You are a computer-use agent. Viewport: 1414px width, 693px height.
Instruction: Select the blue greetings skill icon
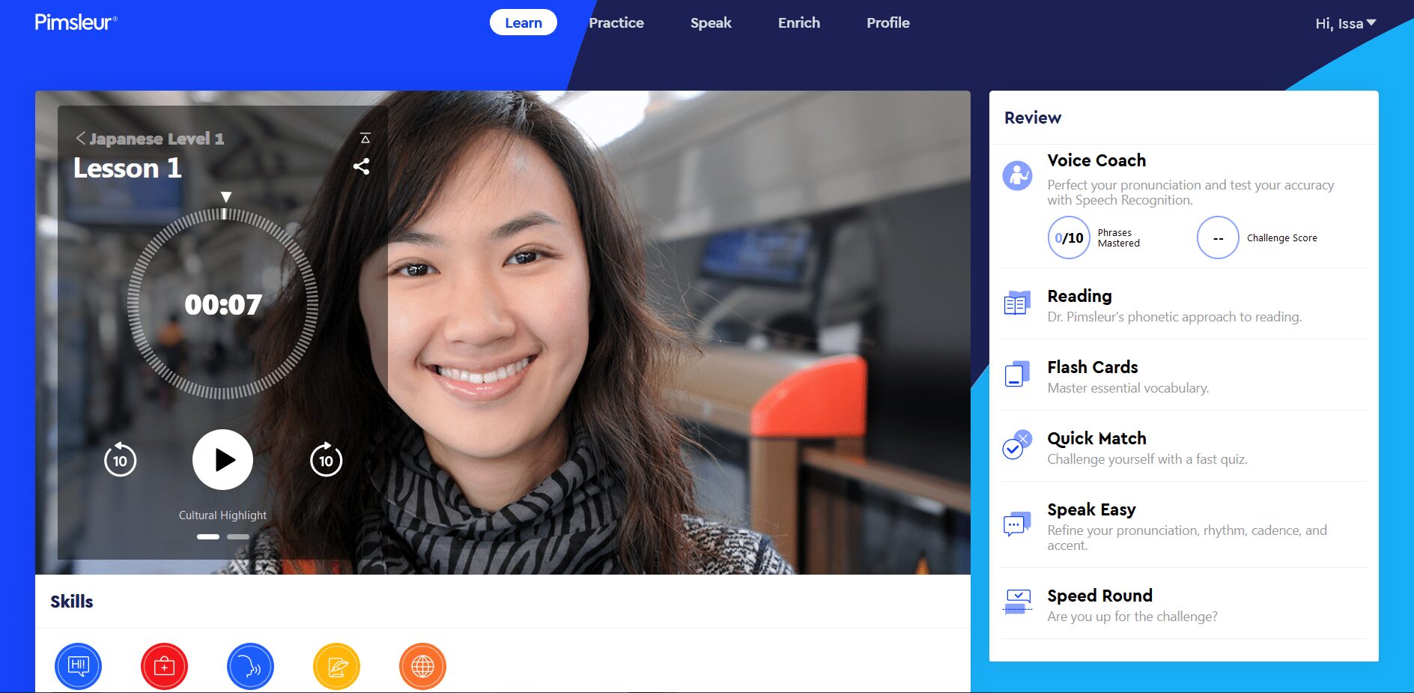coord(78,665)
